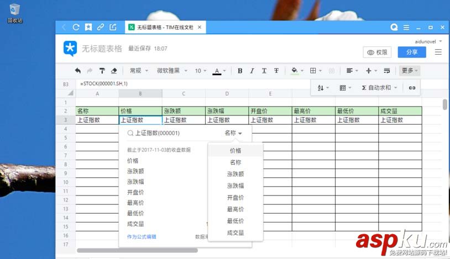The width and height of the screenshot is (450, 259).
Task: Activate the format painter tool
Action: click(x=102, y=71)
